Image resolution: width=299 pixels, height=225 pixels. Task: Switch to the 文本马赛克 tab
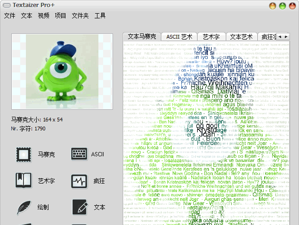click(x=142, y=36)
